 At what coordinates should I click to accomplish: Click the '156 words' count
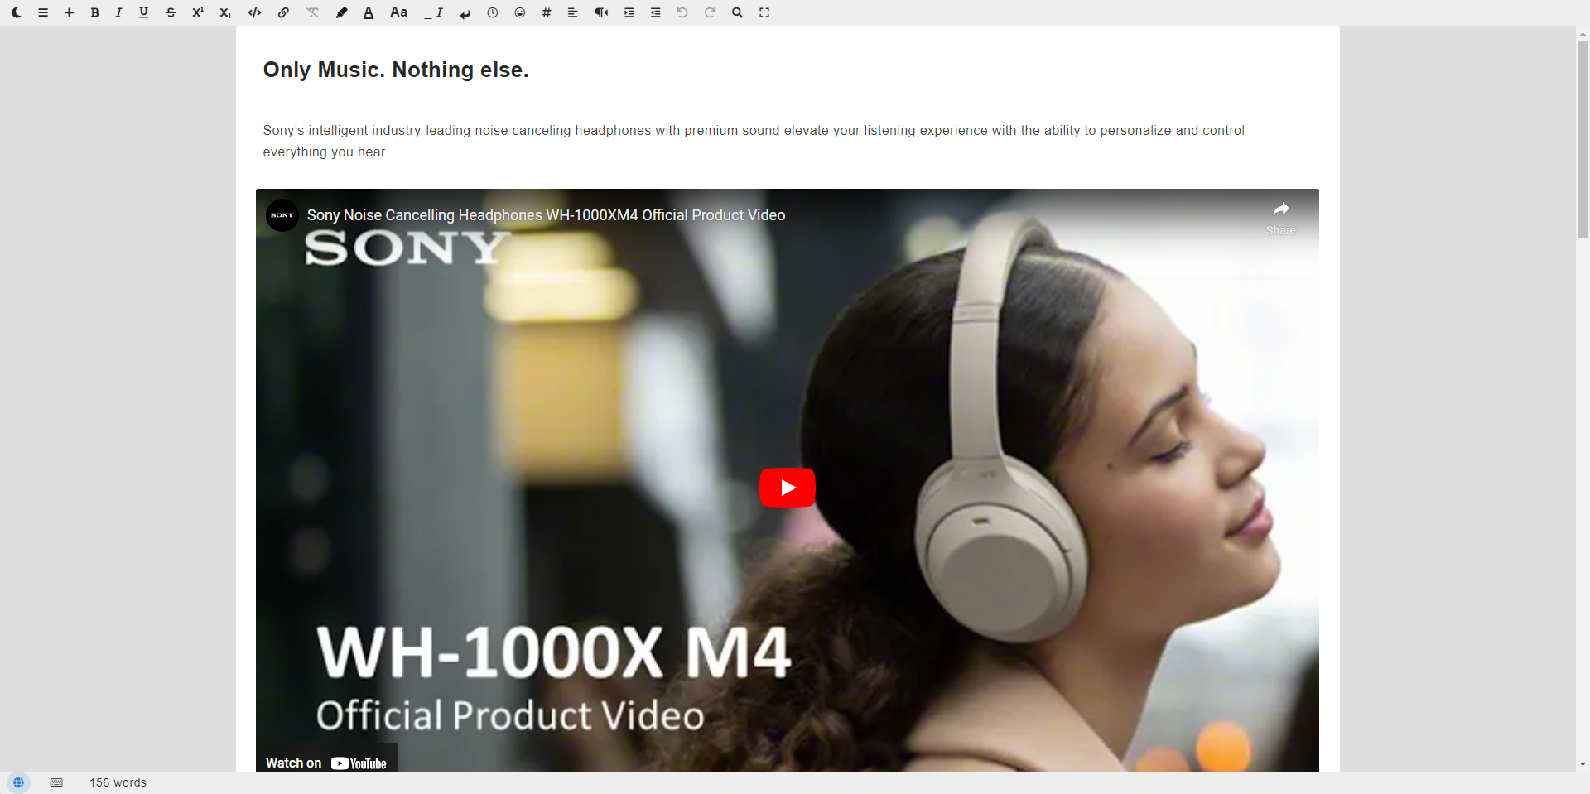[x=118, y=782]
